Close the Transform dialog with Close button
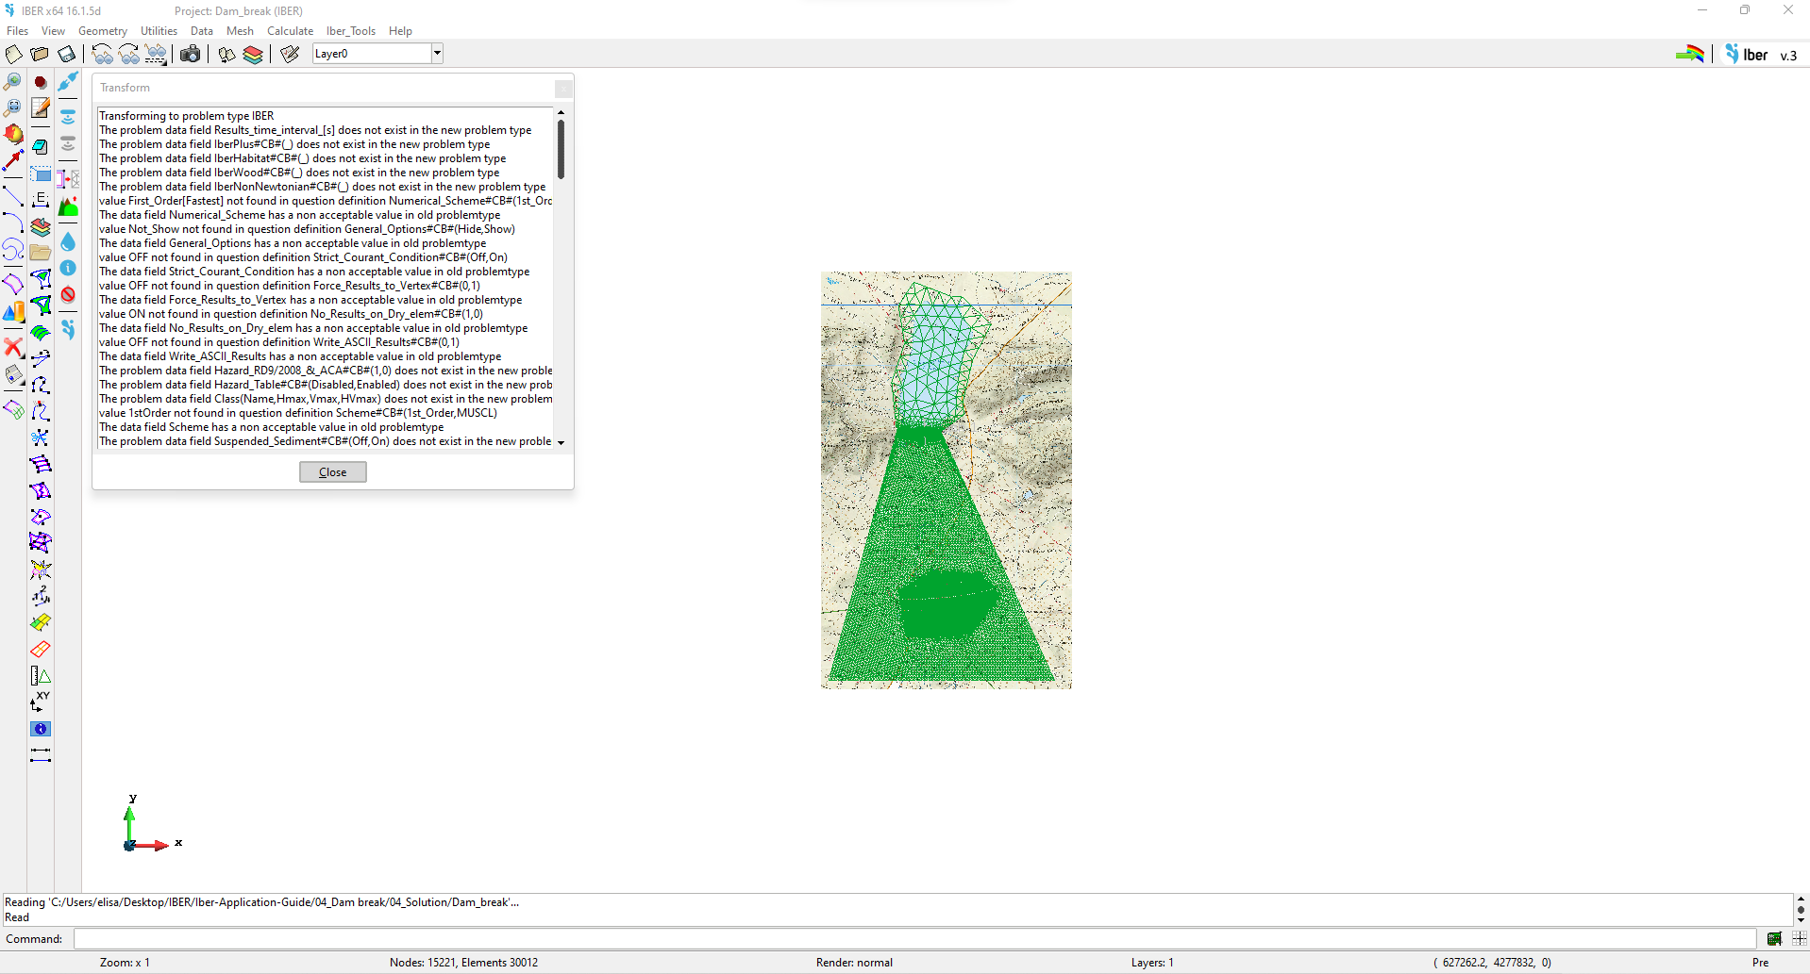 tap(333, 472)
